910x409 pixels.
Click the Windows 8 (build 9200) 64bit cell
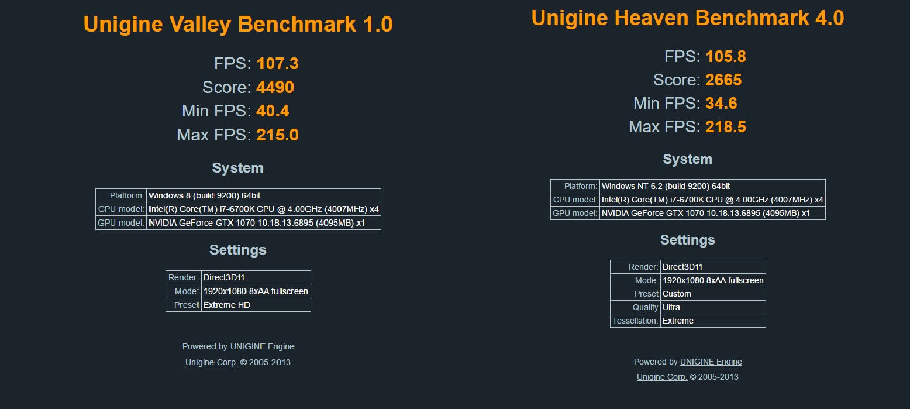click(263, 195)
